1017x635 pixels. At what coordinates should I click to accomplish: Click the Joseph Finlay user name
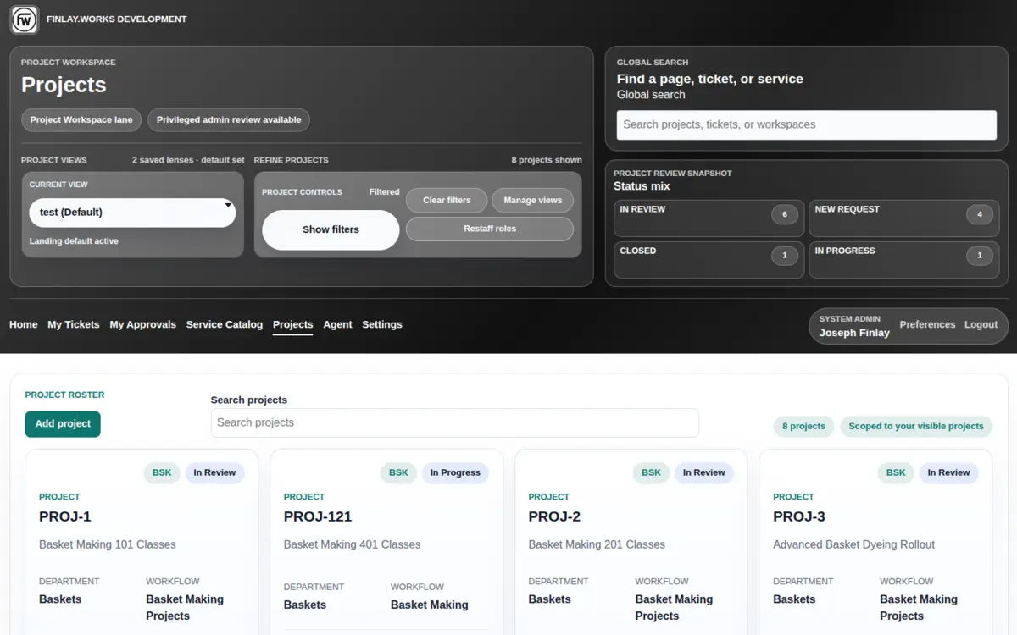point(854,333)
